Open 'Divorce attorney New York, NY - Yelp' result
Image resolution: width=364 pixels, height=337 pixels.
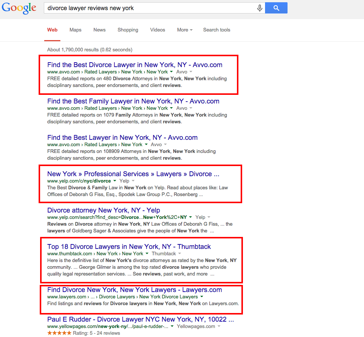[x=103, y=210]
